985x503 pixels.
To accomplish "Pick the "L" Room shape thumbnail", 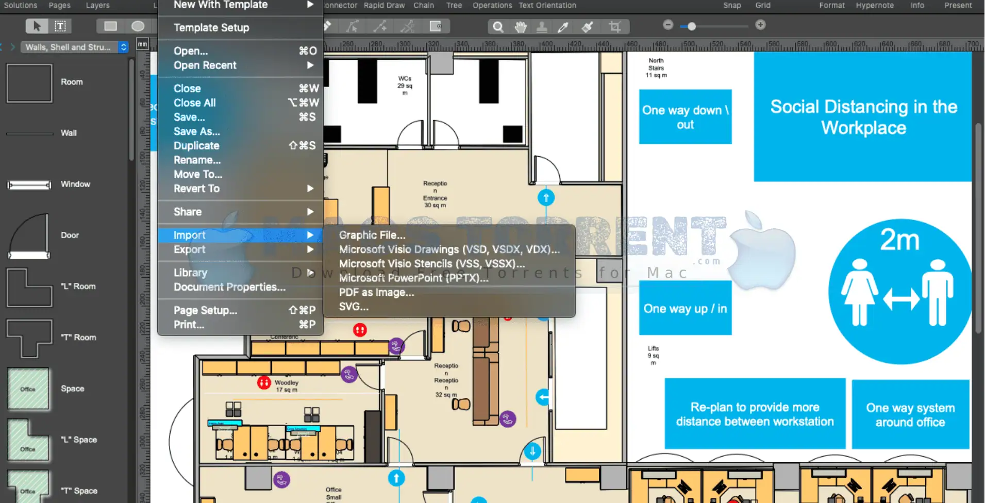I will [29, 287].
